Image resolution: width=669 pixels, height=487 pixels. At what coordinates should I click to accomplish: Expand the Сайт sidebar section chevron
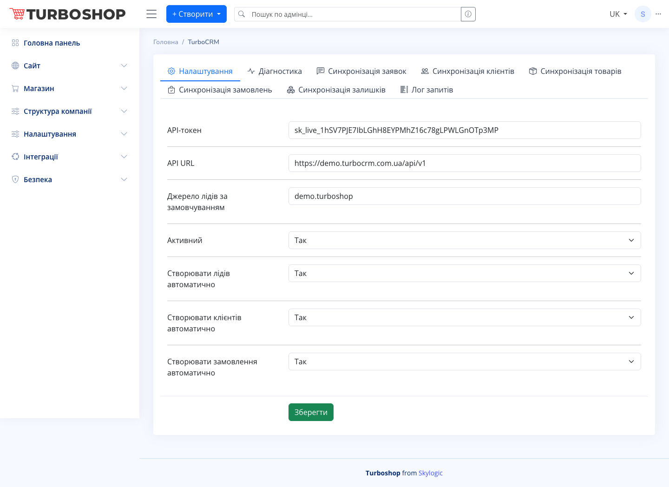[x=124, y=66]
